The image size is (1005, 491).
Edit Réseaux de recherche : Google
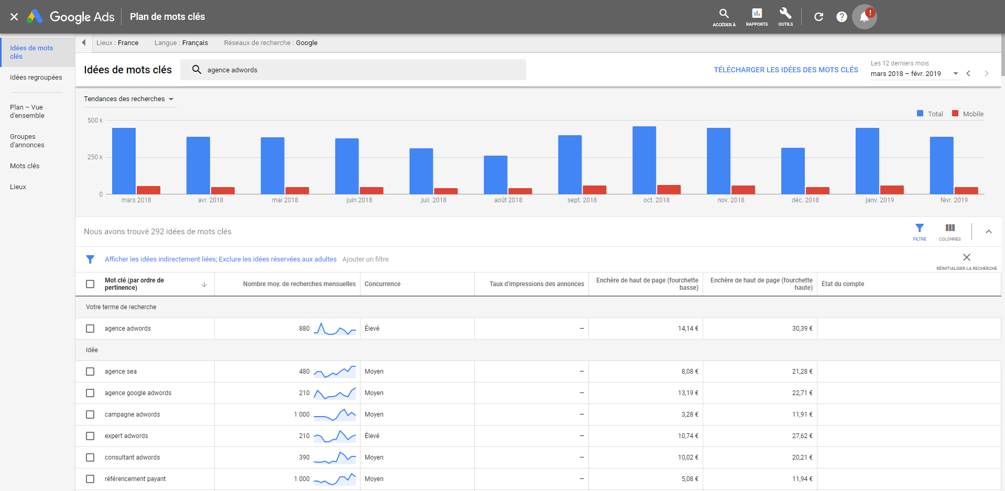[271, 43]
